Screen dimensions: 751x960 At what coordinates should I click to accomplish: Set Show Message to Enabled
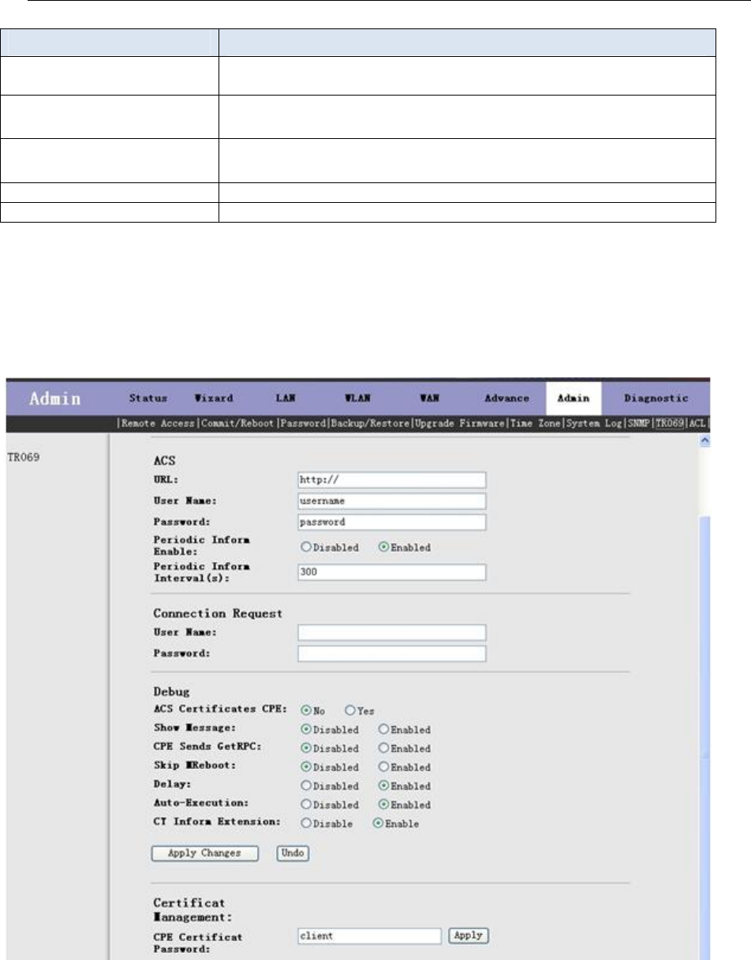(383, 729)
